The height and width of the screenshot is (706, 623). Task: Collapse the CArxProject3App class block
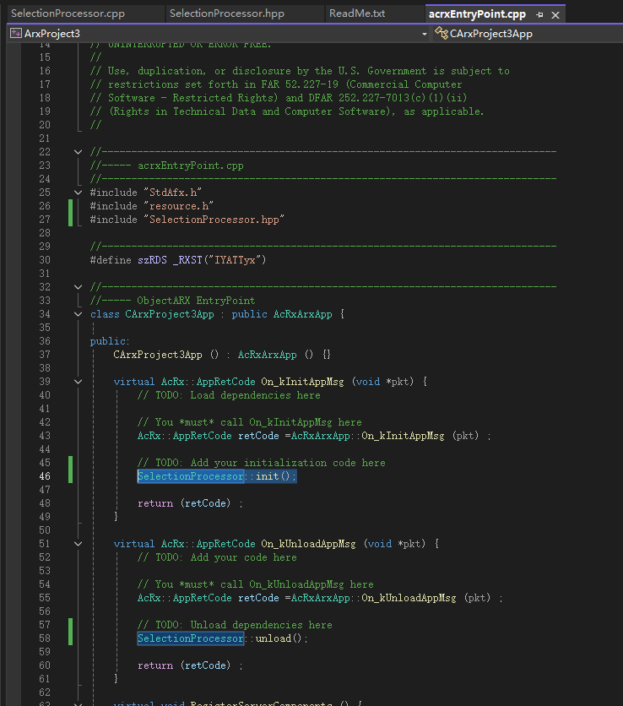pos(79,314)
